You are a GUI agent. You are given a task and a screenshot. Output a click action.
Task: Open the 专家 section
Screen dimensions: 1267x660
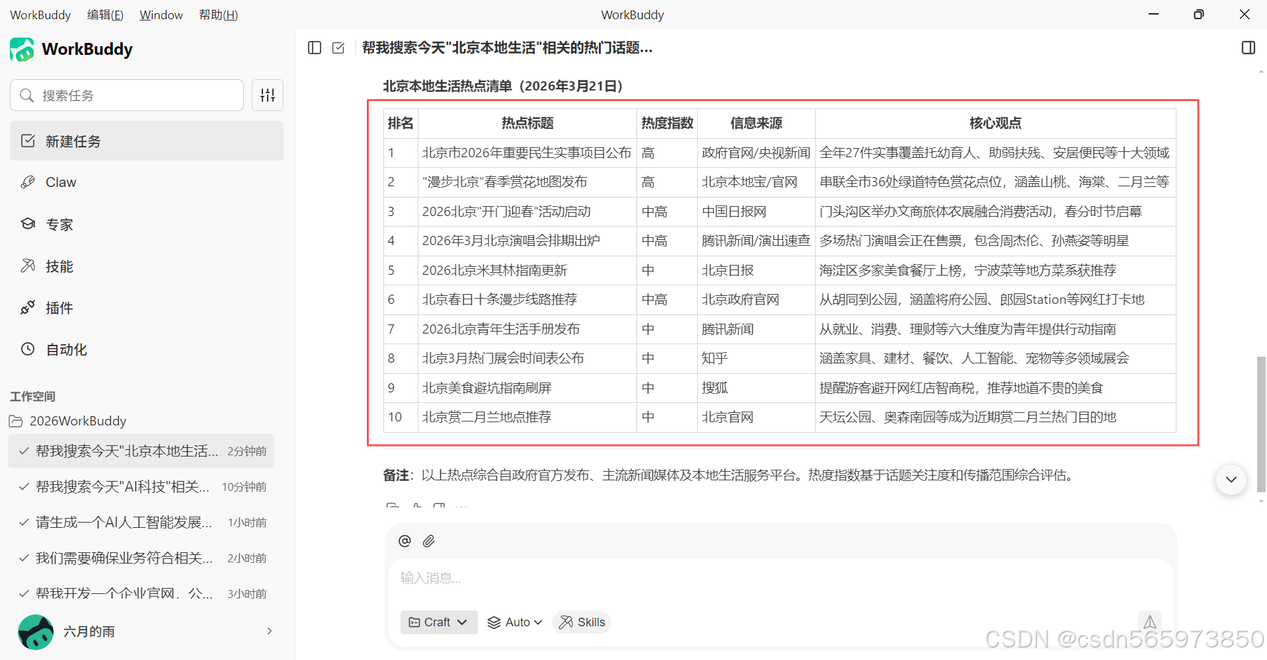coord(147,225)
